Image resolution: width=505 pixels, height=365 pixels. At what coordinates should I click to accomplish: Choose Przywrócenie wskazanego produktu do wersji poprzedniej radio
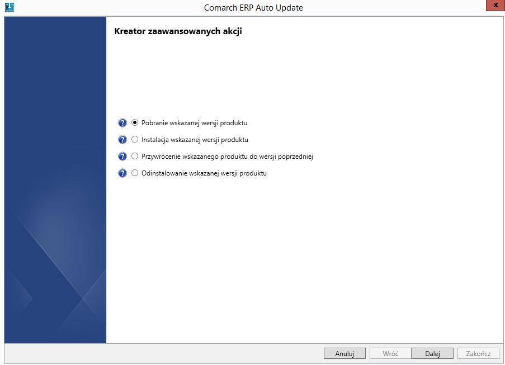[x=135, y=156]
